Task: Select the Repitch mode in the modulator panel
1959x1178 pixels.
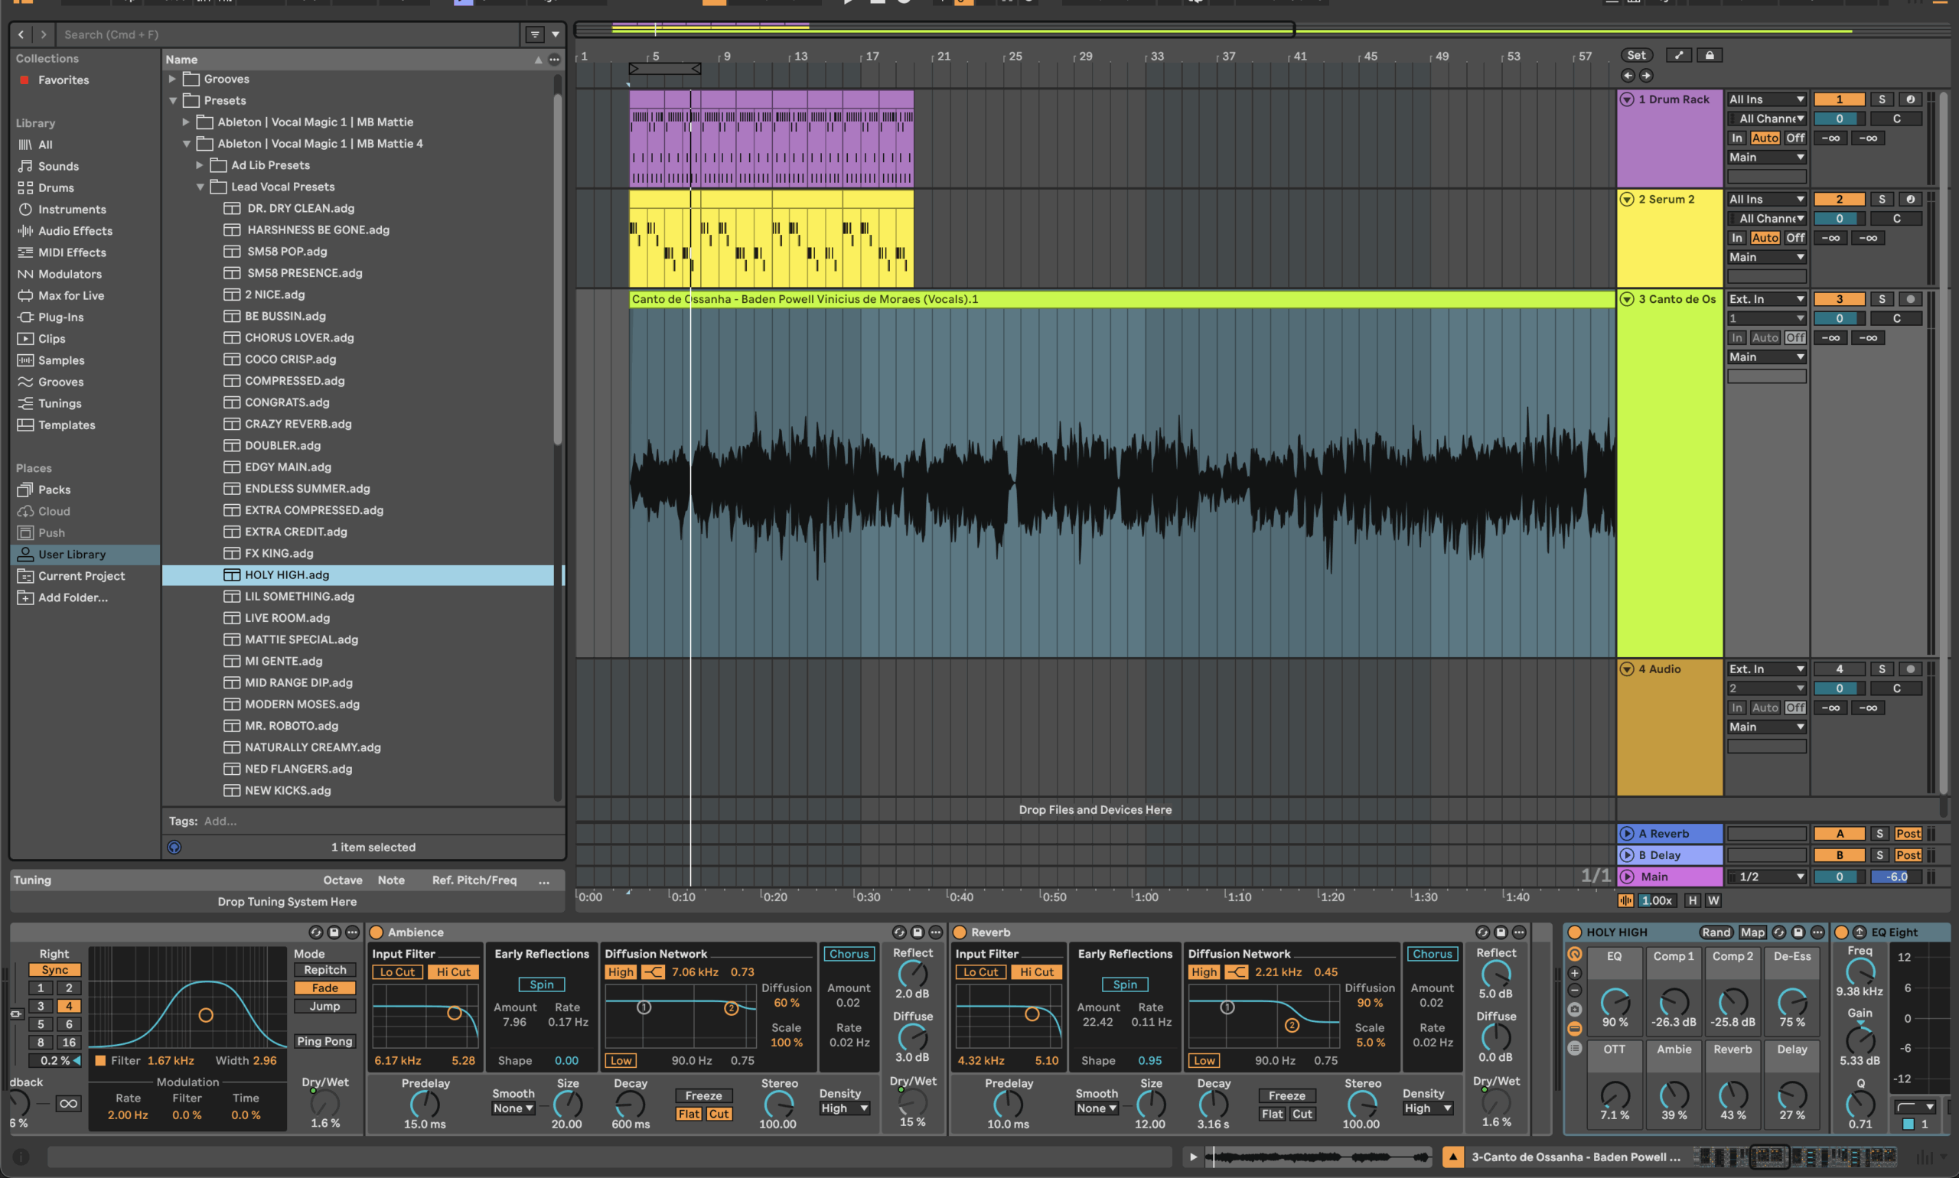Action: (x=324, y=969)
